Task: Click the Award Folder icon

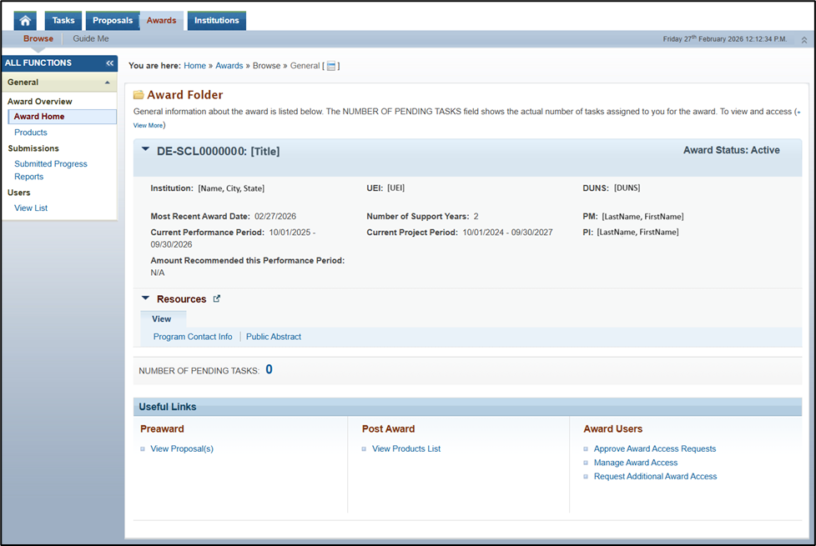Action: [x=139, y=95]
